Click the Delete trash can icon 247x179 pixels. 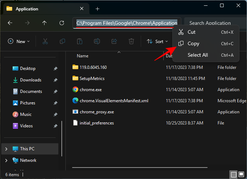click(131, 41)
